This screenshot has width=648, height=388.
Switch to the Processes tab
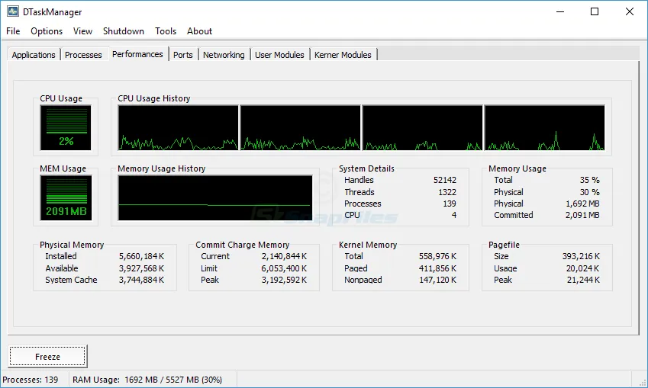[83, 55]
